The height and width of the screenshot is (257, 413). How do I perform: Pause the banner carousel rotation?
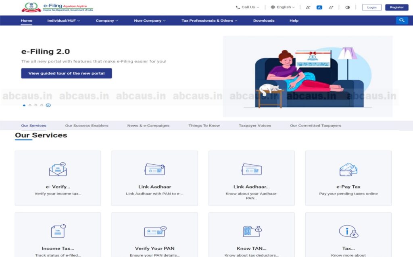[x=48, y=105]
